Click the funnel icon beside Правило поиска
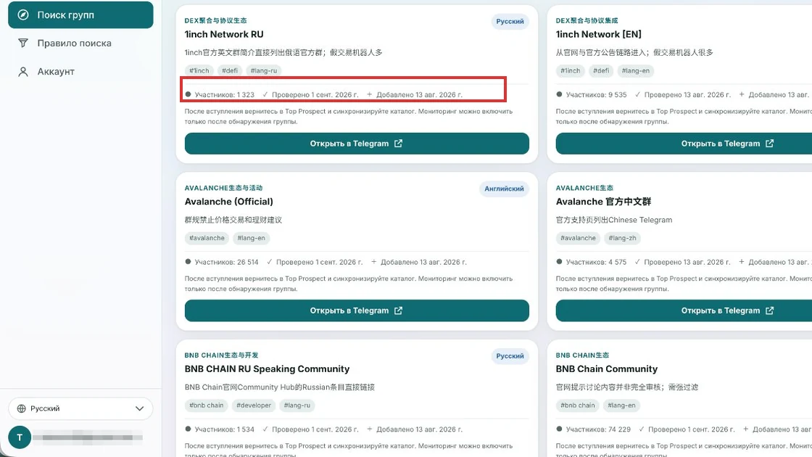Screen dimensions: 812x457 [22, 43]
